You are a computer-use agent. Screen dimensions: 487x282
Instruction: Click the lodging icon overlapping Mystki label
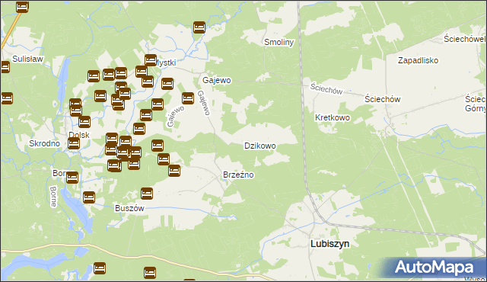[151, 60]
